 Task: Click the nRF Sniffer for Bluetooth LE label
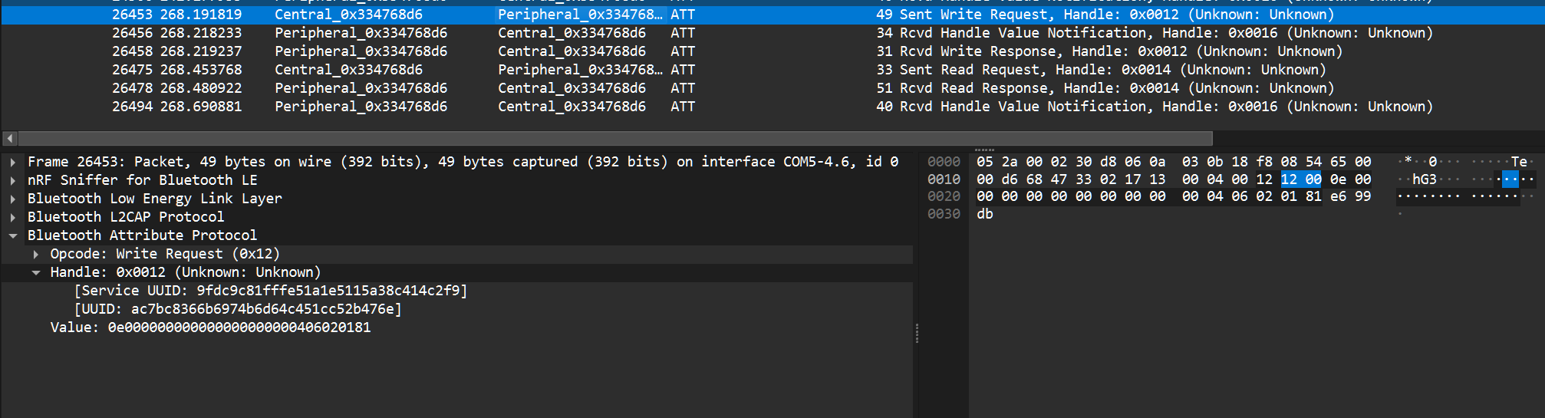[x=142, y=180]
